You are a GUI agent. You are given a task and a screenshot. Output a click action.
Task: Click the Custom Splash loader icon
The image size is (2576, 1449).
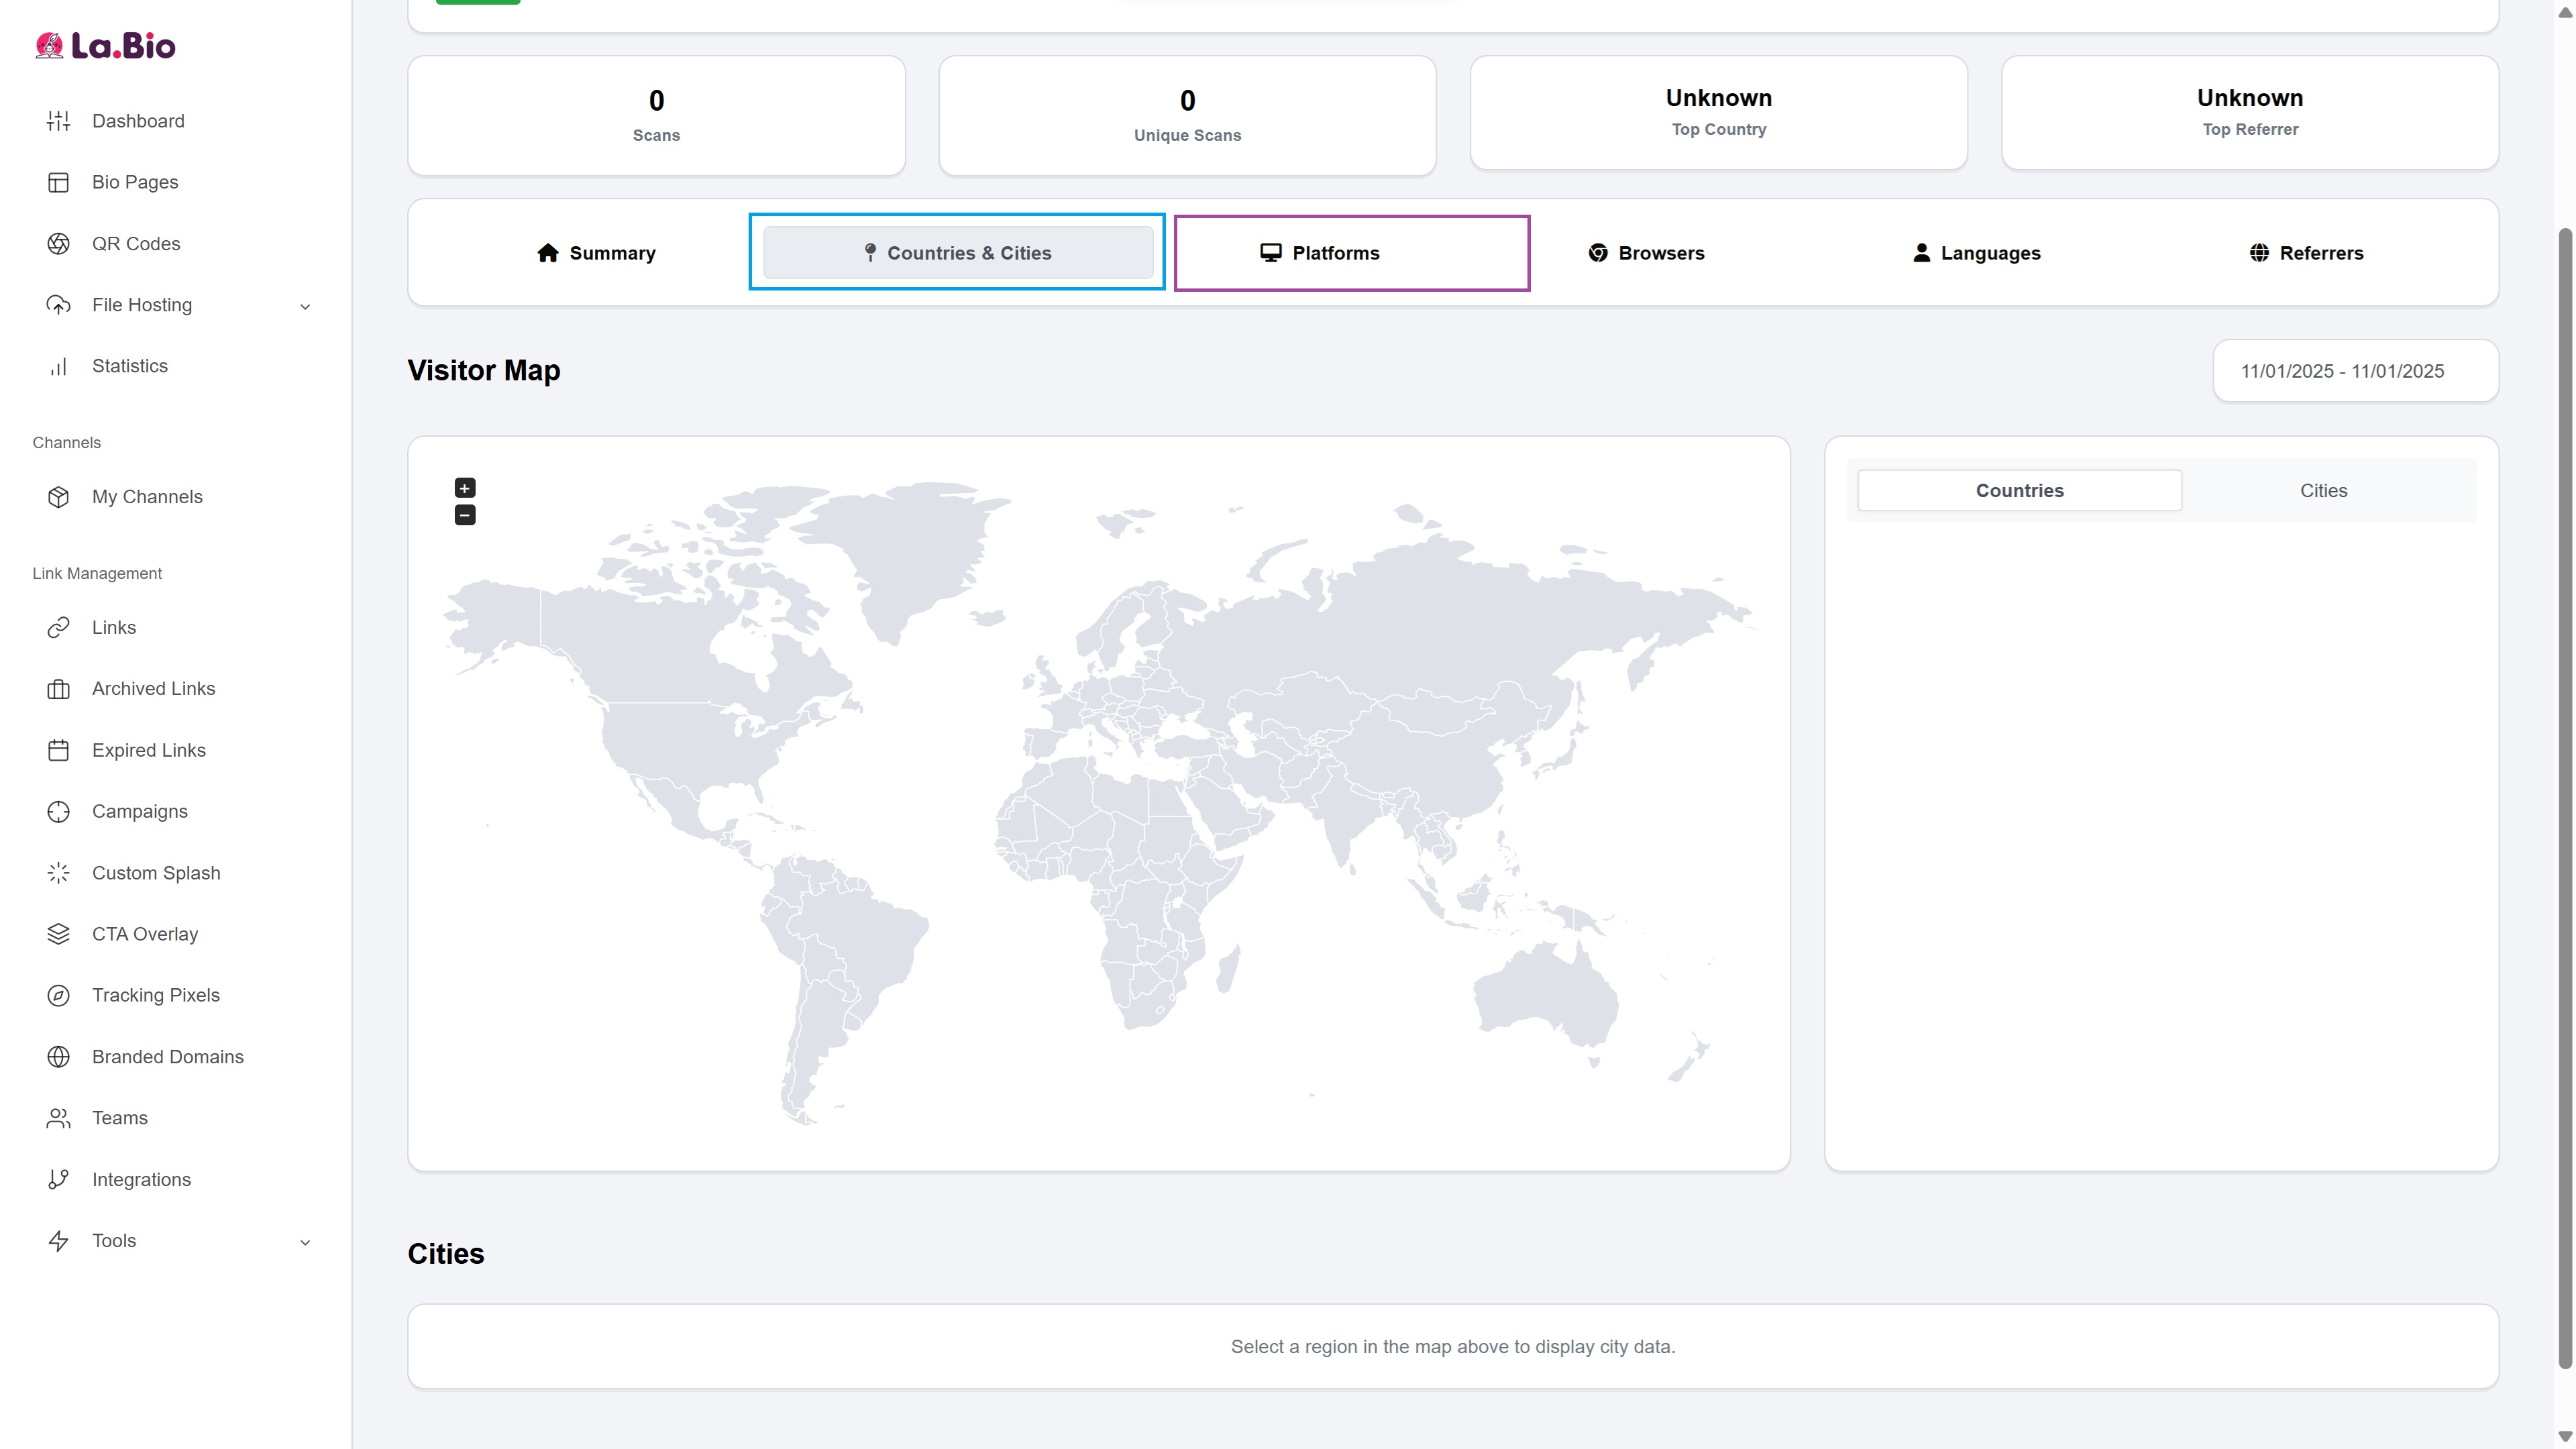[x=58, y=873]
